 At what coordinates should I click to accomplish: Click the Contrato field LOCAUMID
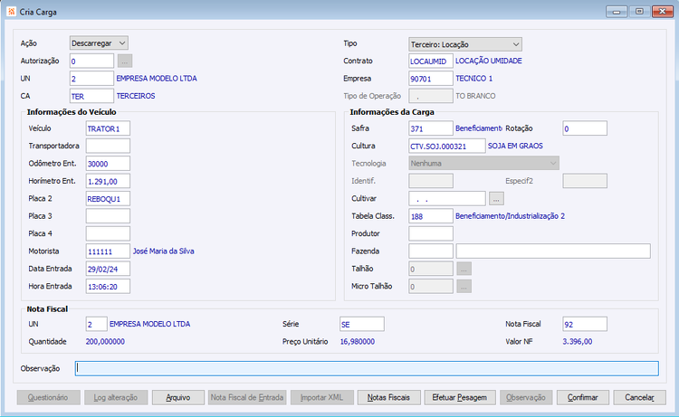point(431,61)
